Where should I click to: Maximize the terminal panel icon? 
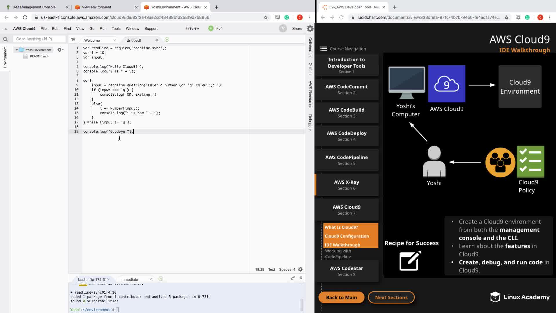(x=293, y=278)
